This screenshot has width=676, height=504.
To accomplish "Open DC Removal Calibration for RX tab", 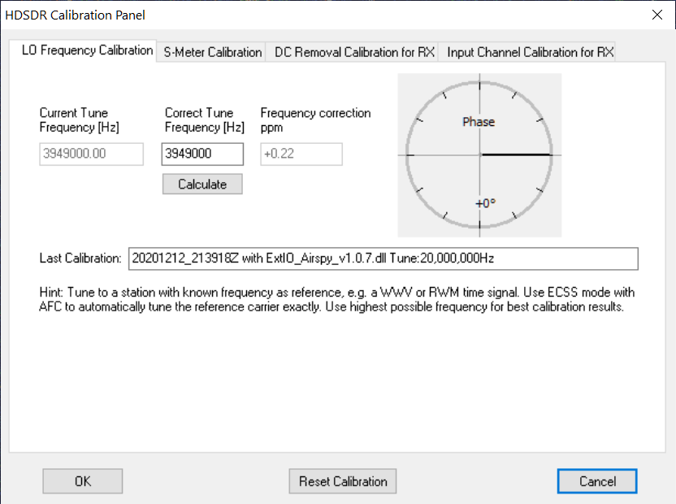I will pos(355,52).
